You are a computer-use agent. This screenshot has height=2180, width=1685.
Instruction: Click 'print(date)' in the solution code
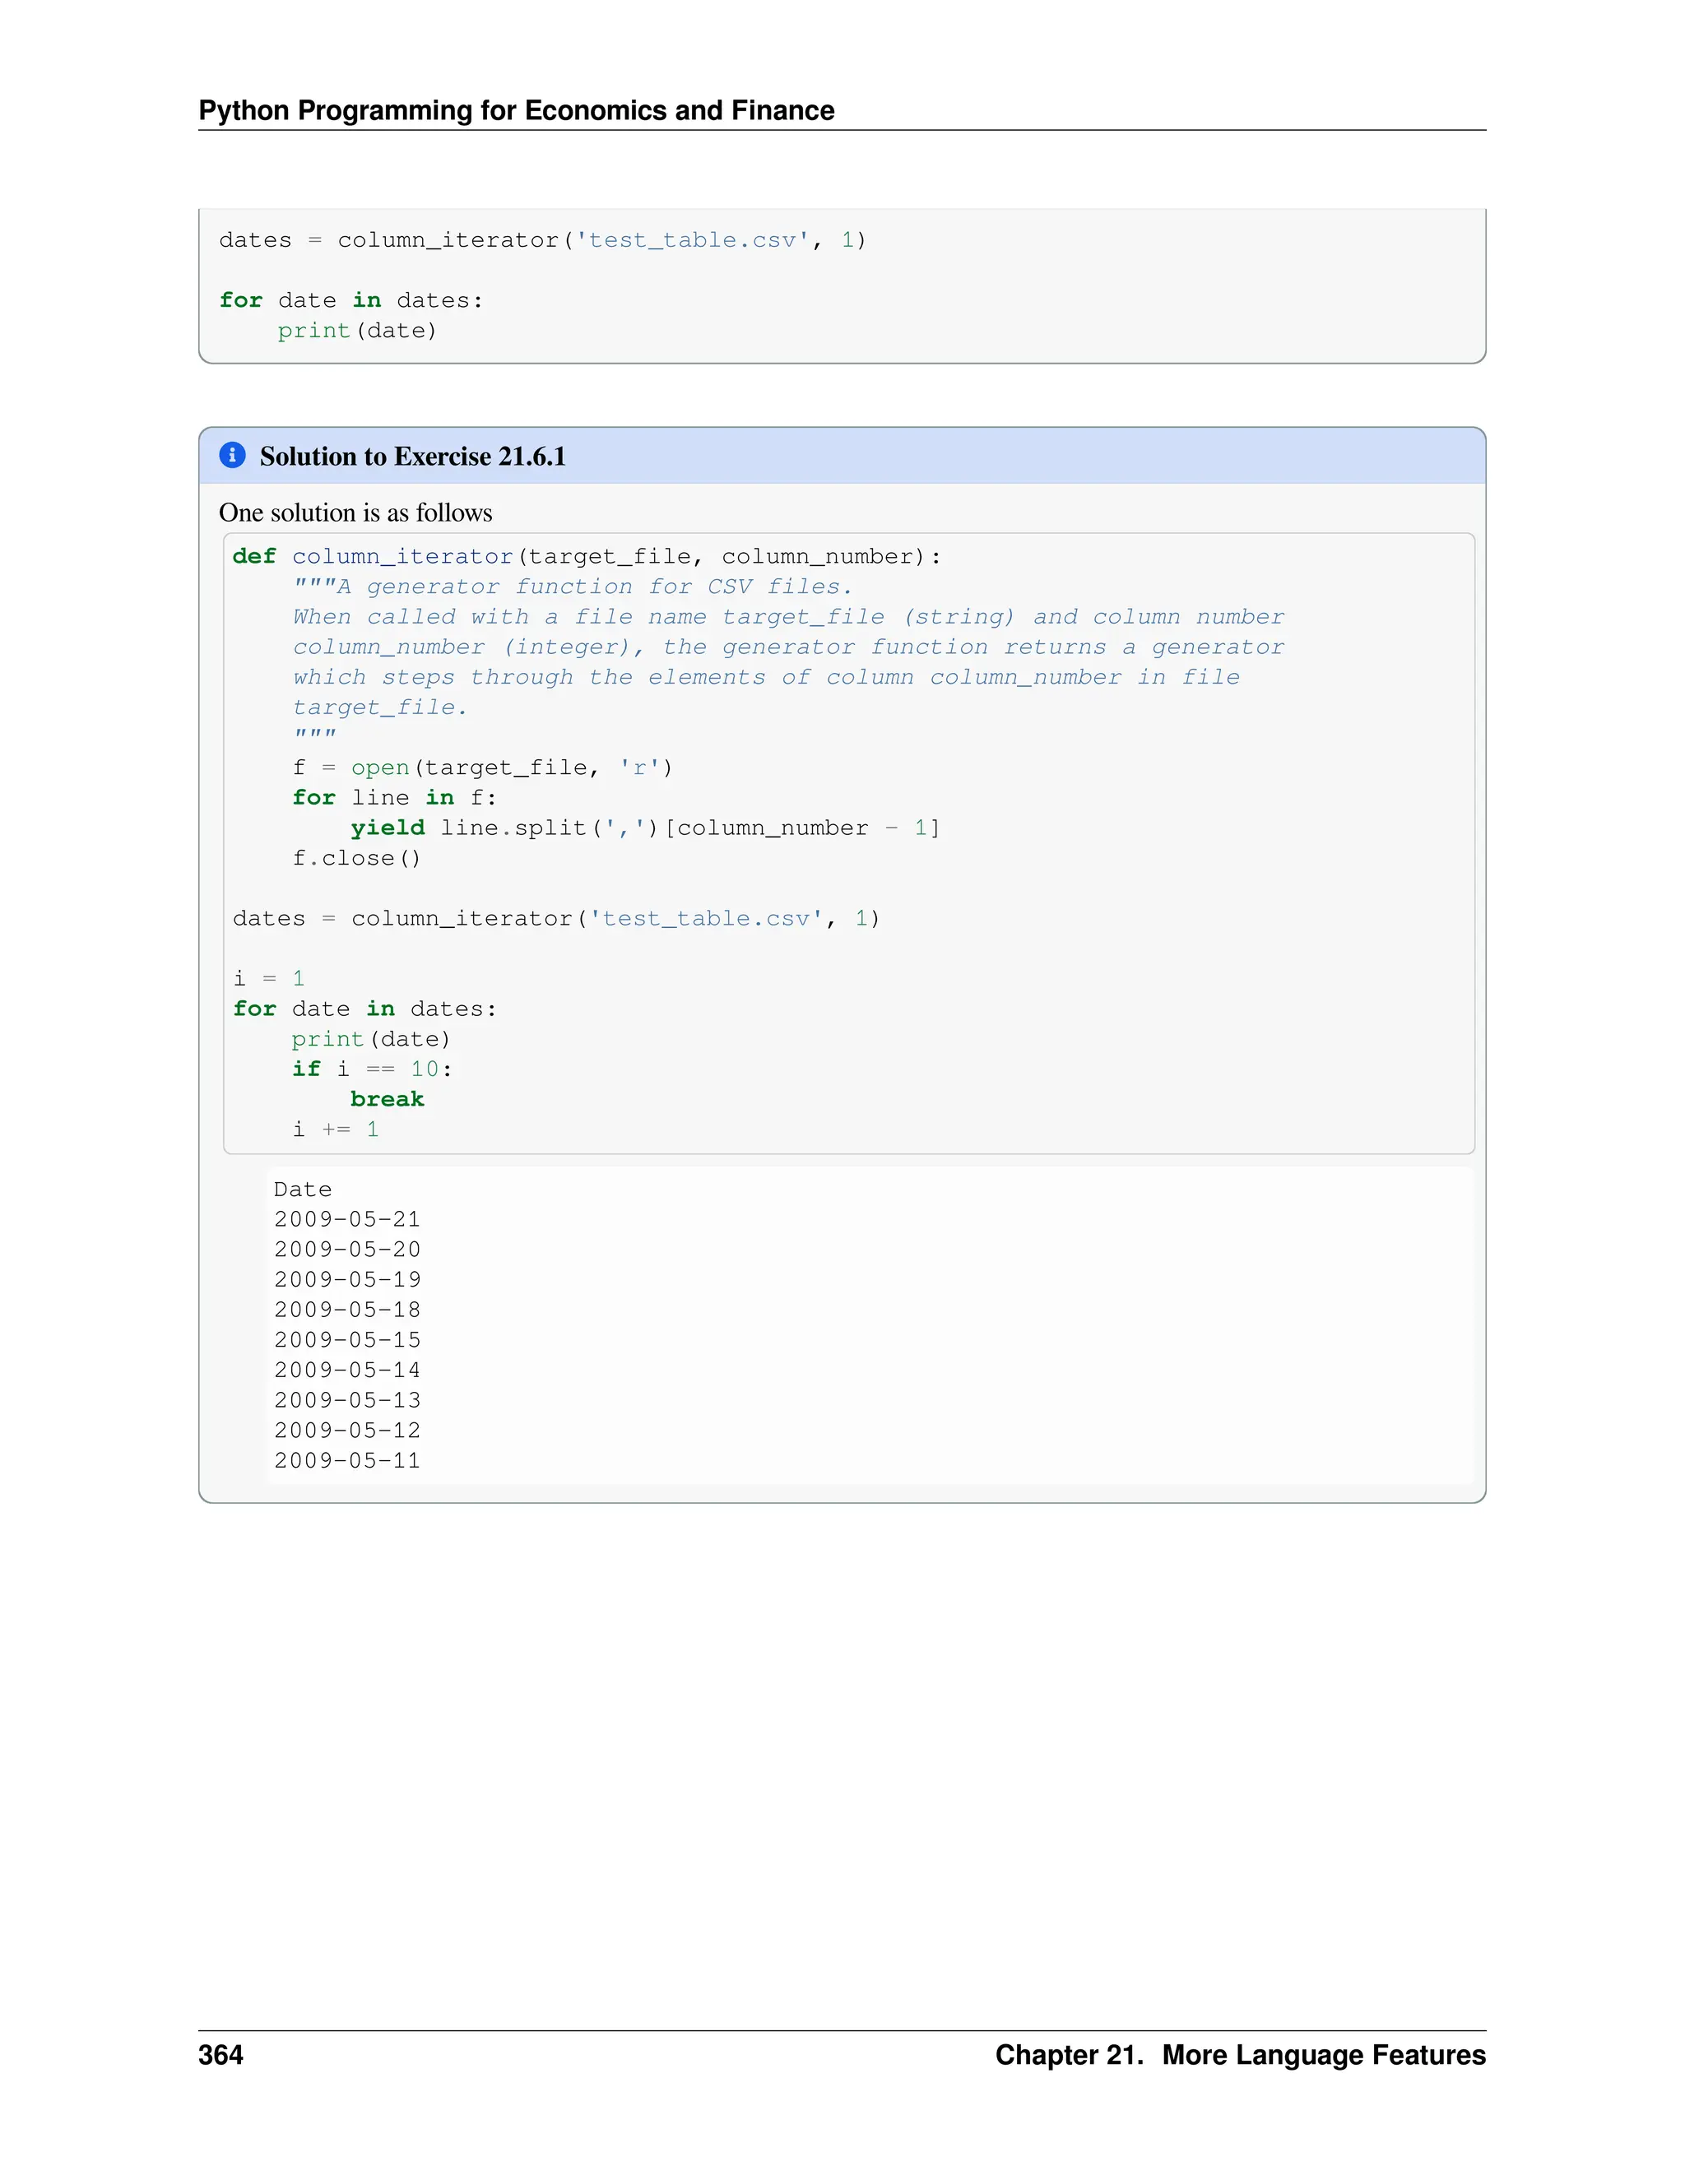[x=371, y=1039]
